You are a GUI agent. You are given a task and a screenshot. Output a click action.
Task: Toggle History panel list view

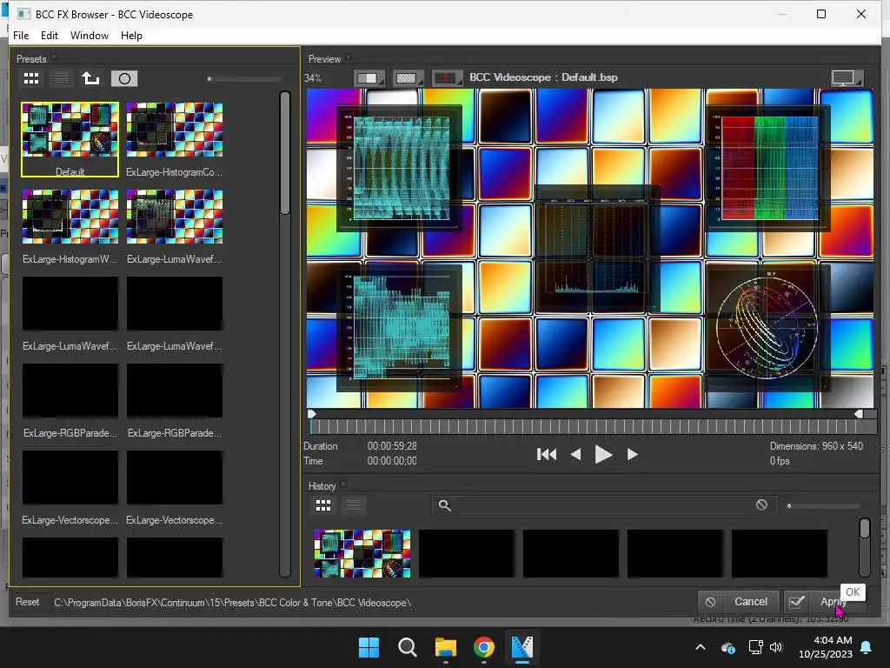tap(353, 504)
